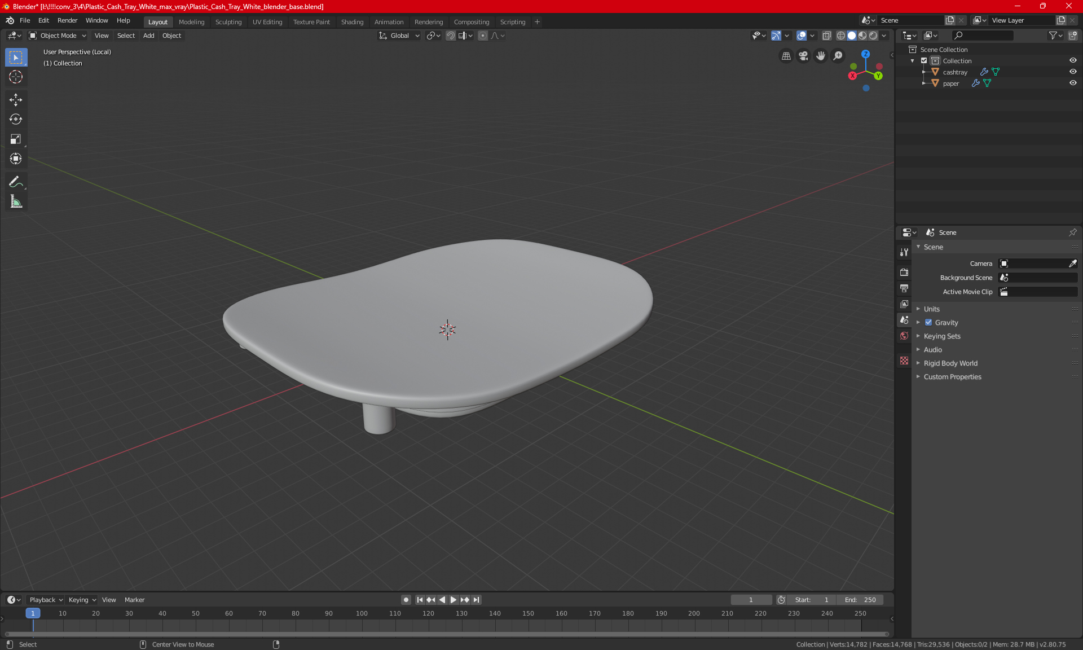Select the Annotate tool
The height and width of the screenshot is (650, 1083).
[16, 182]
